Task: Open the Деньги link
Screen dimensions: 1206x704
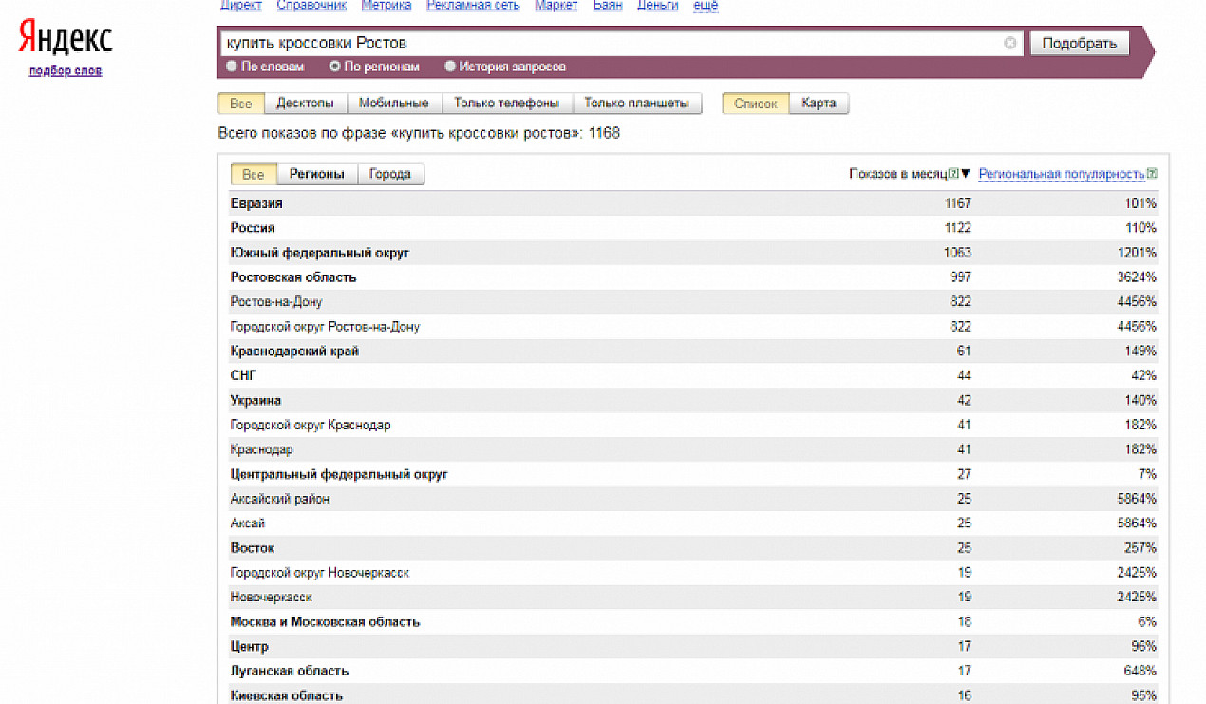Action: (657, 6)
